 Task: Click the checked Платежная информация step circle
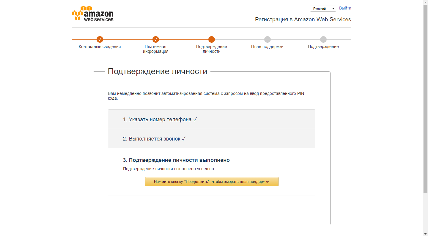[156, 39]
